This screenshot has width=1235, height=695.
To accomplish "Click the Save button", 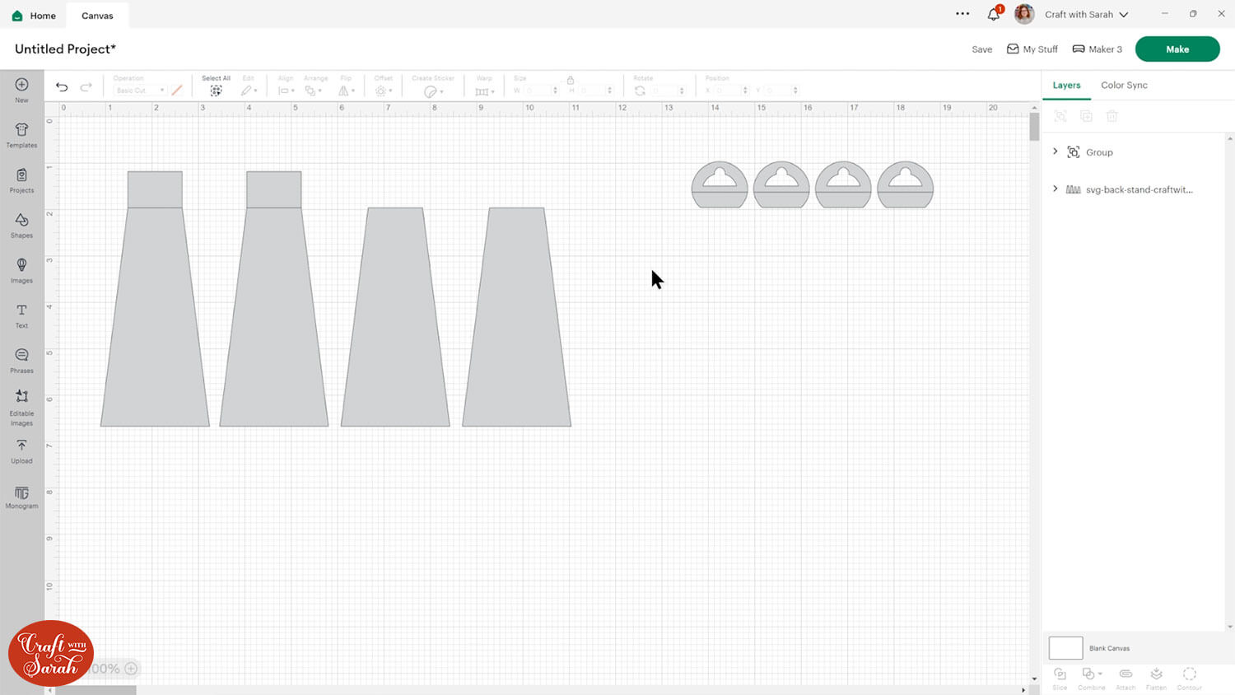I will click(981, 49).
